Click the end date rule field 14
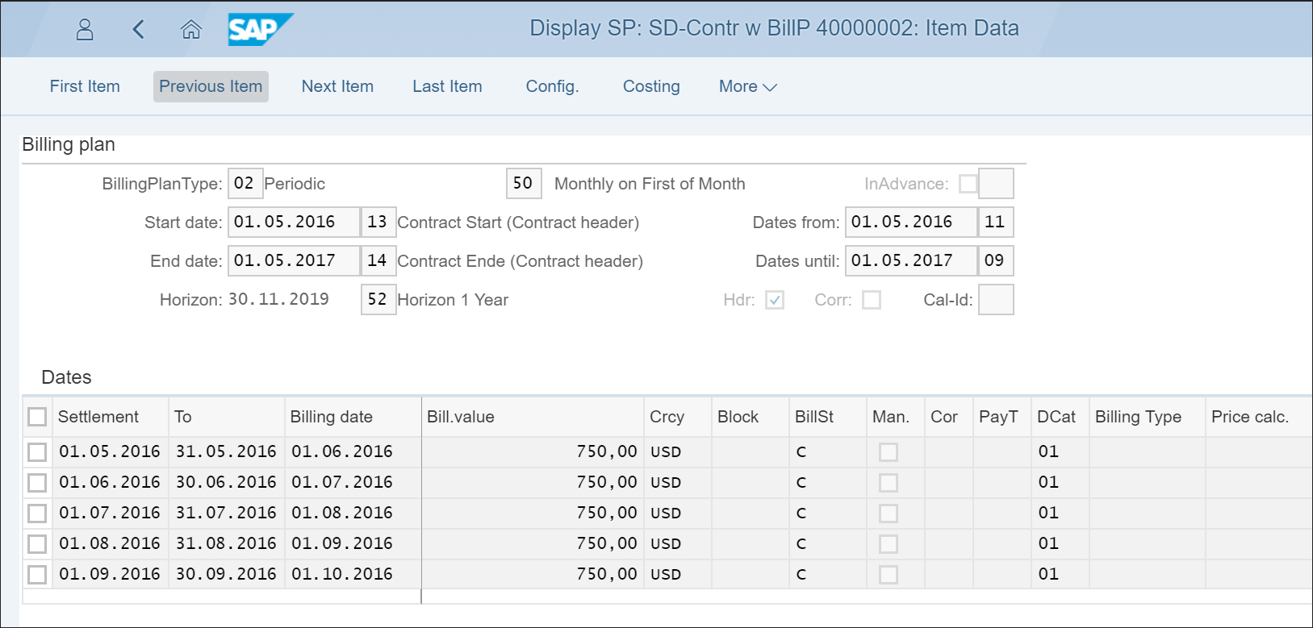Viewport: 1313px width, 628px height. point(378,261)
